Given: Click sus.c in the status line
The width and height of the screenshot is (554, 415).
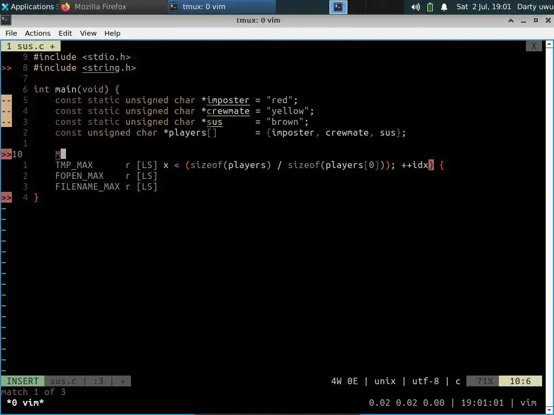Looking at the screenshot, I should [x=63, y=381].
